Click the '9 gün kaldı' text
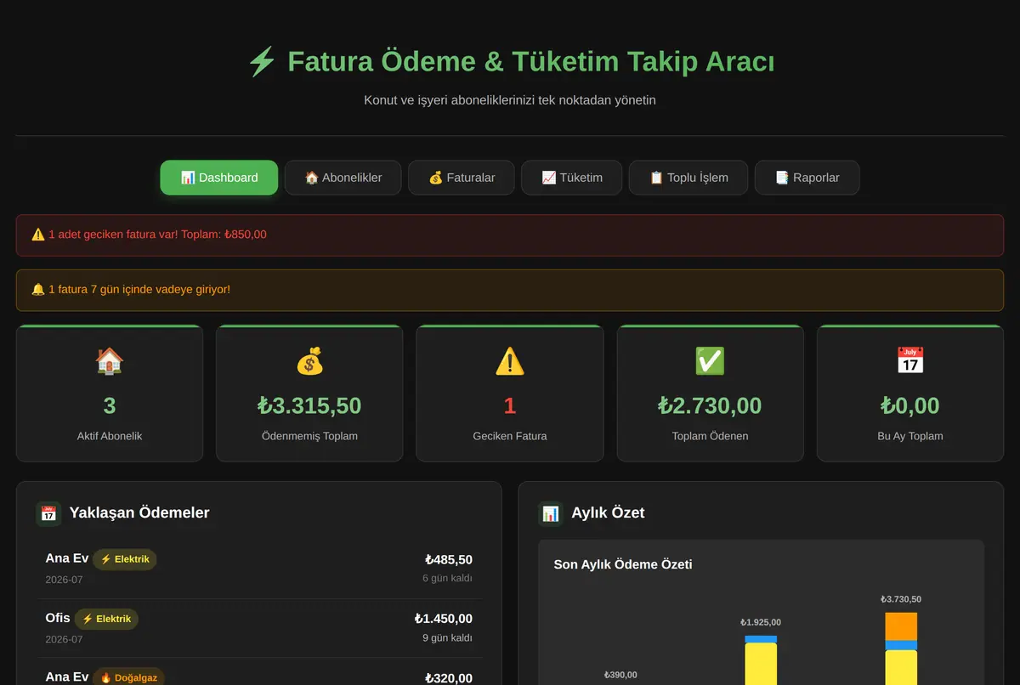Image resolution: width=1020 pixels, height=685 pixels. click(x=447, y=638)
